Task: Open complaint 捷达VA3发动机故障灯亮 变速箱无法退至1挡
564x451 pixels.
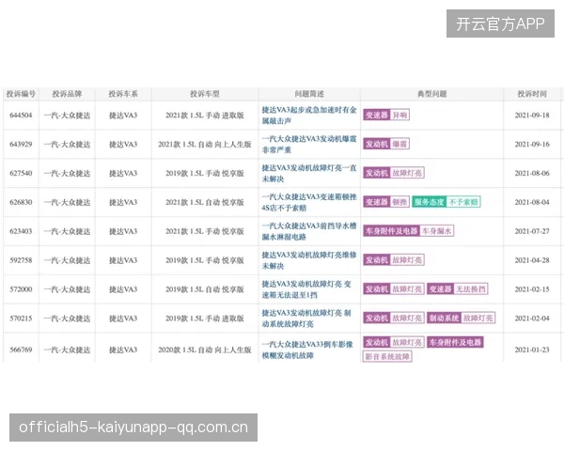Action: point(306,289)
